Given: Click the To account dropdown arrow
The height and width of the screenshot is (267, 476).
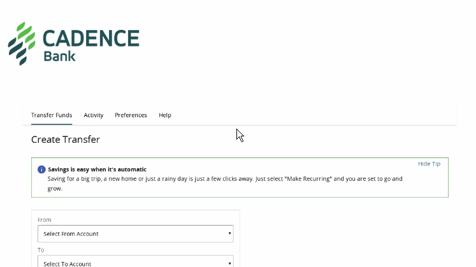Looking at the screenshot, I should 229,263.
